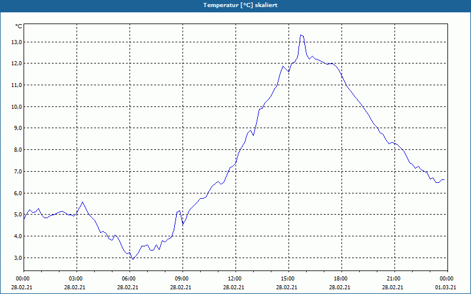This screenshot has width=471, height=294.
Task: Click the 9,0 y-axis tick label
Action: coord(18,128)
